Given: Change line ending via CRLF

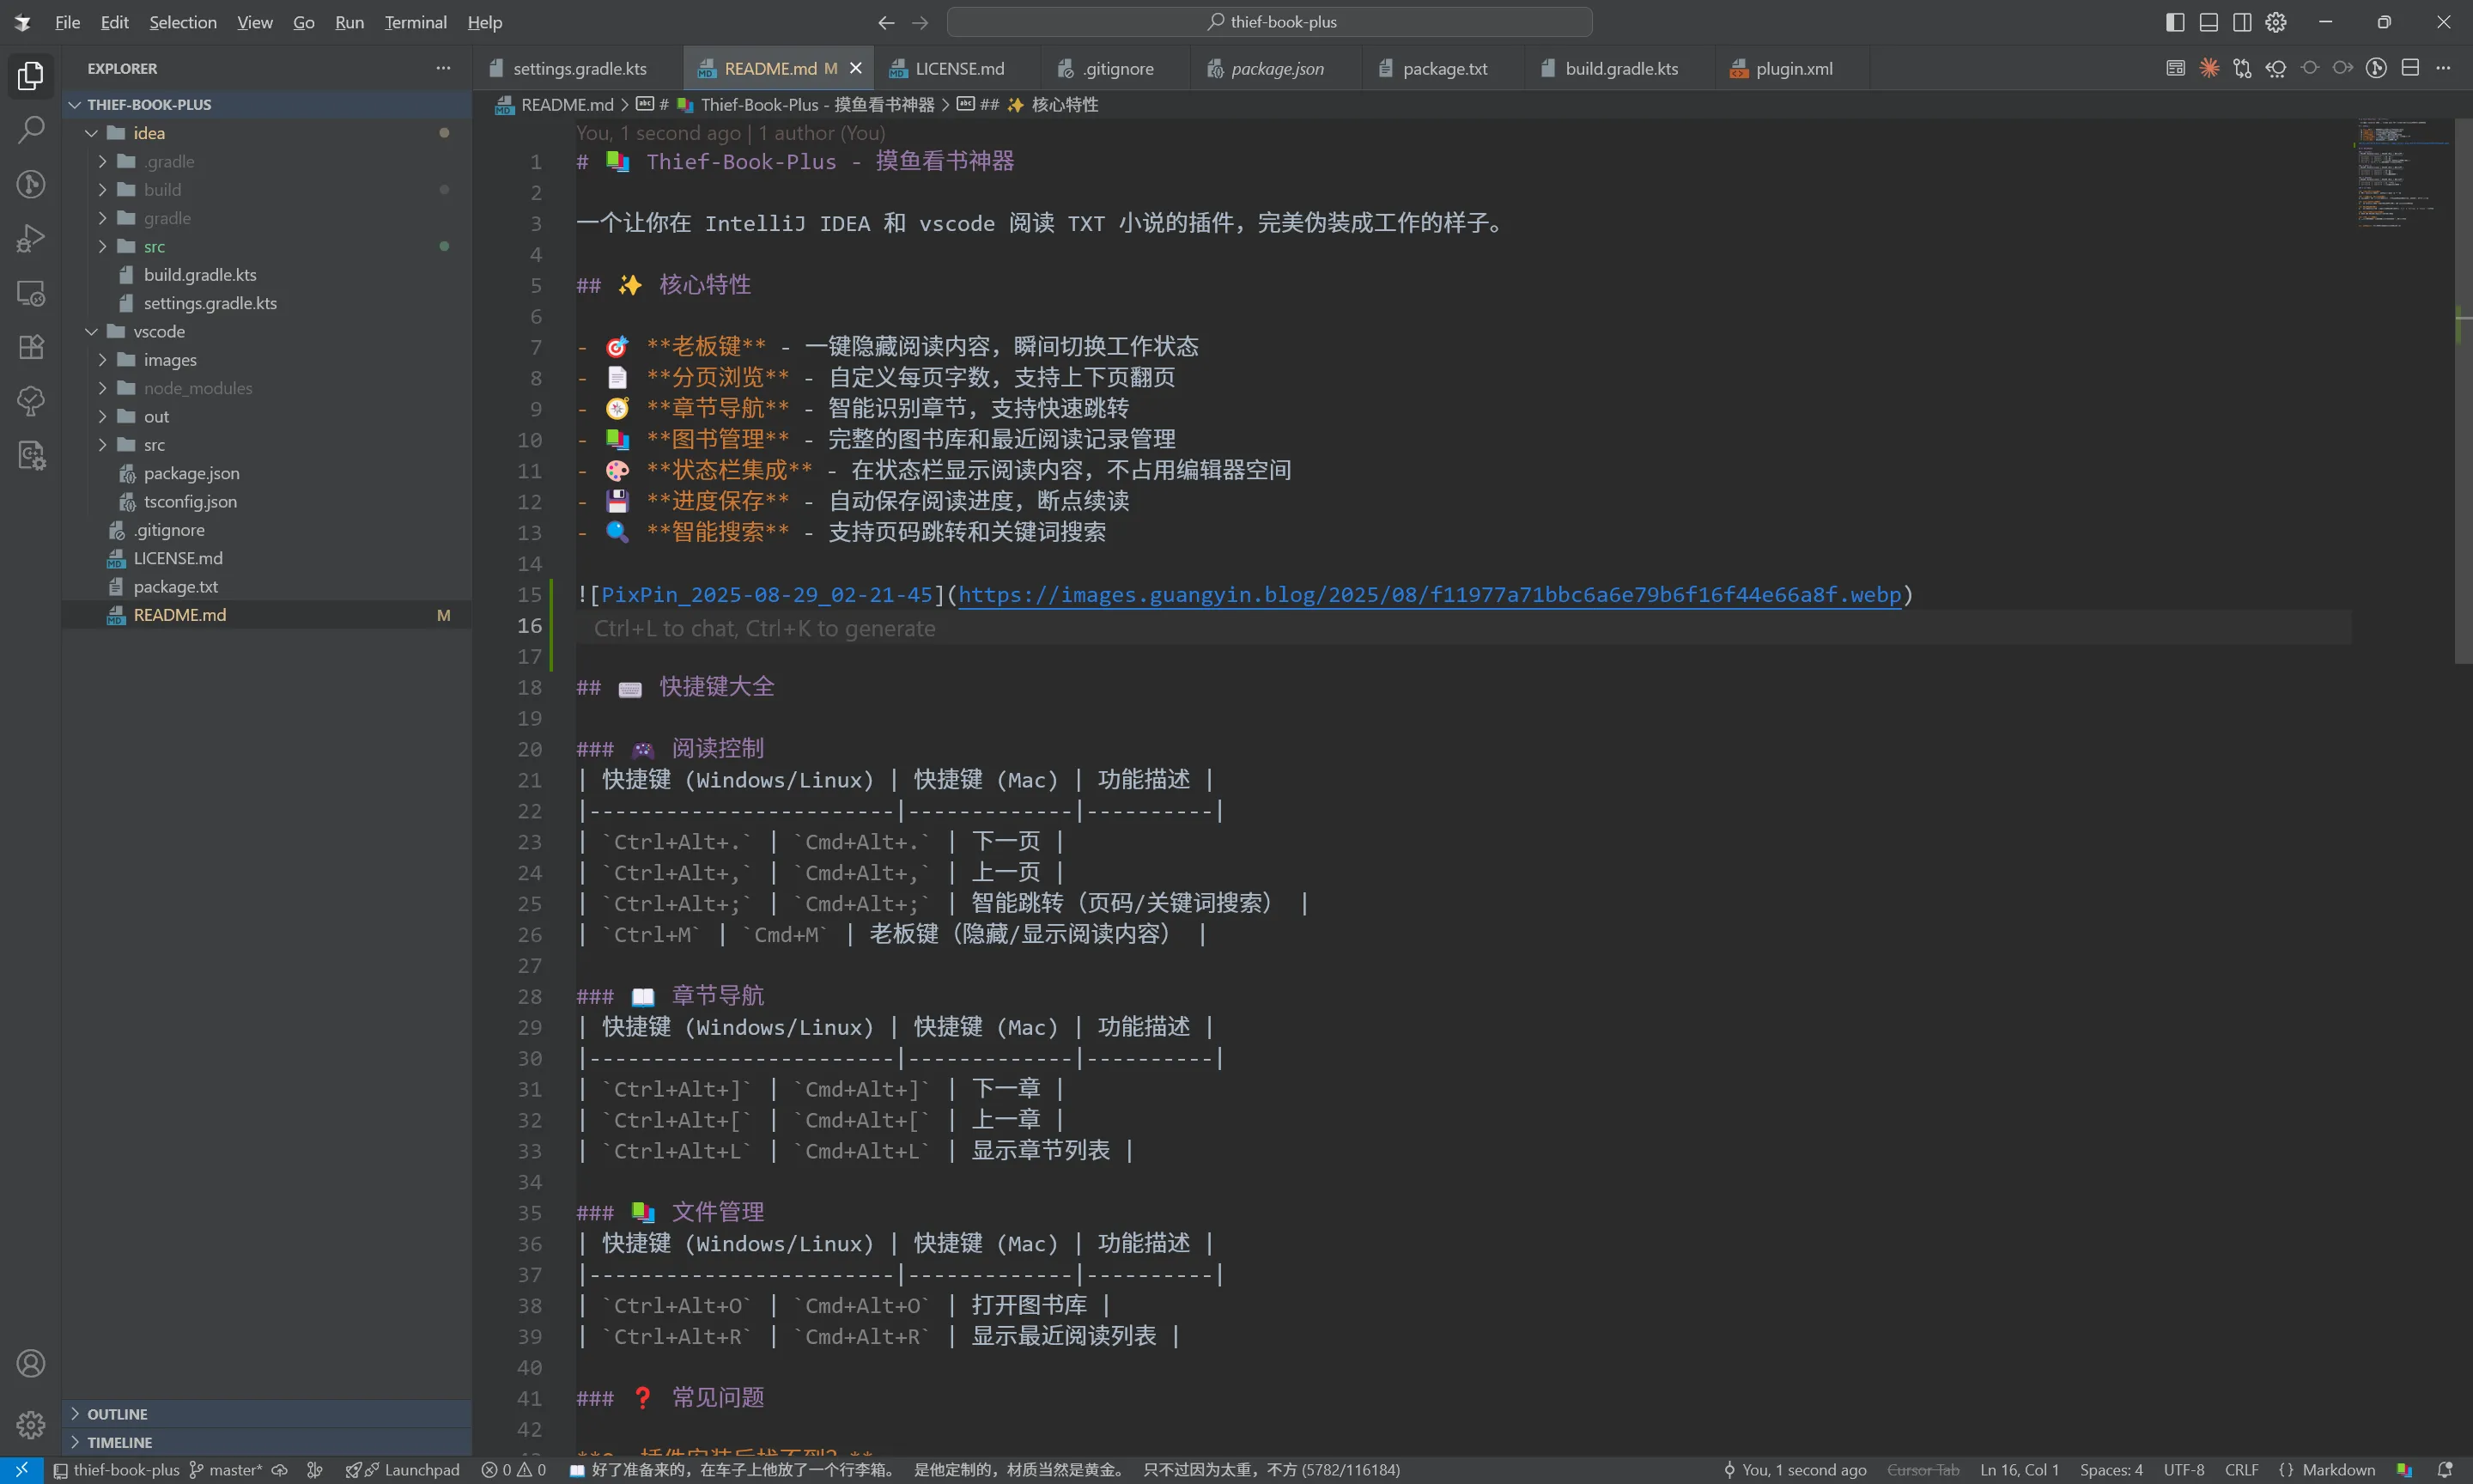Looking at the screenshot, I should (2241, 1470).
